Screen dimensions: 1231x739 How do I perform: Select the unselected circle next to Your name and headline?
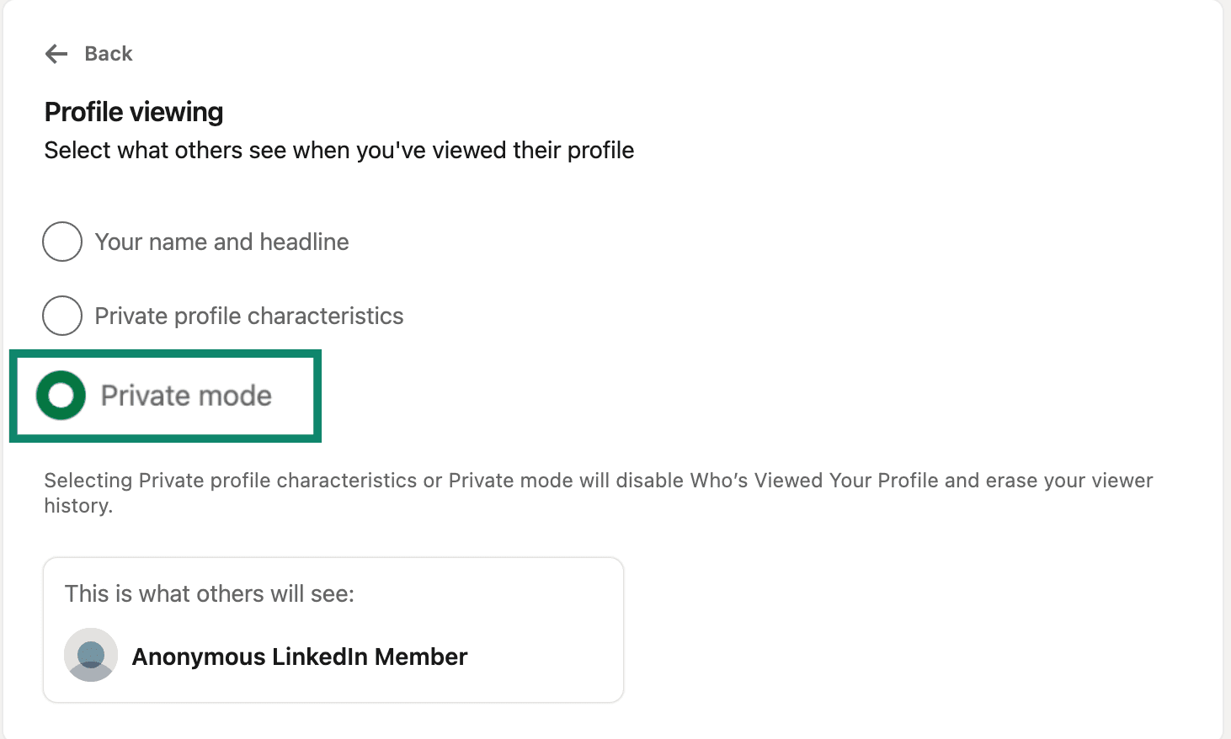click(x=61, y=242)
